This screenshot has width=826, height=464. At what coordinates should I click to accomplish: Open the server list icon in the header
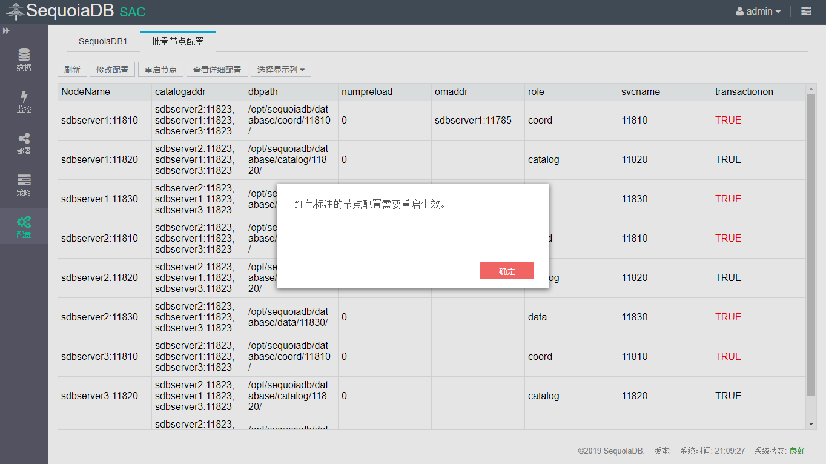[x=806, y=11]
